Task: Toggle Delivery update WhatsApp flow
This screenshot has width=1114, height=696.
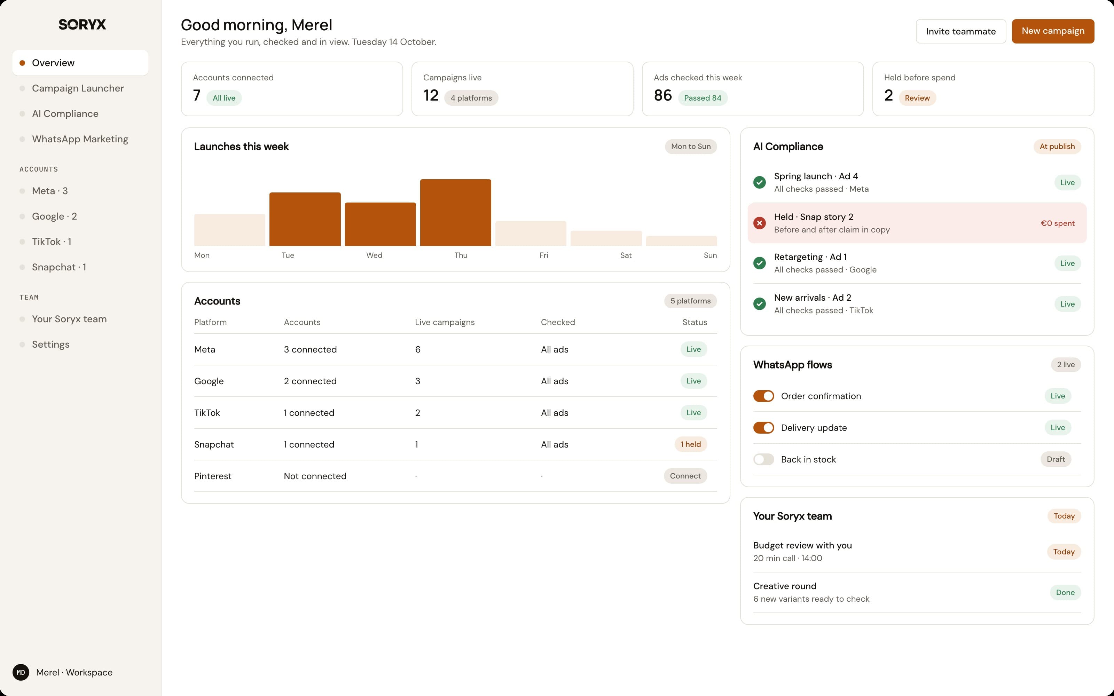Action: [764, 428]
